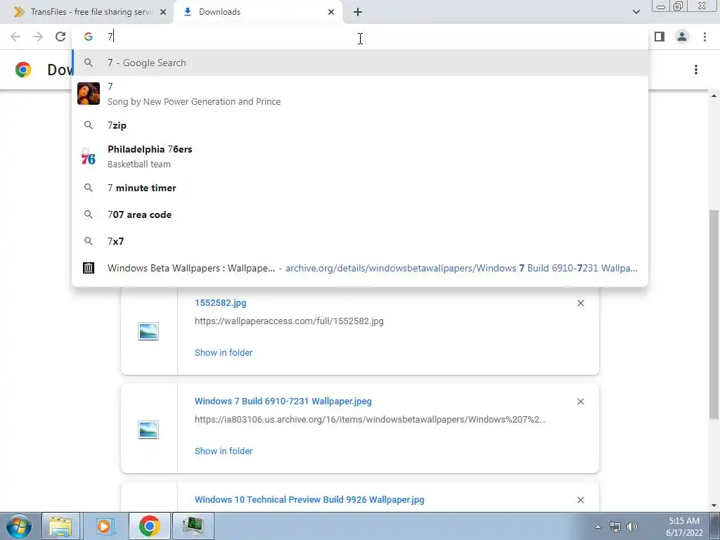The image size is (720, 540).
Task: Click the address bar input field
Action: coord(360,37)
